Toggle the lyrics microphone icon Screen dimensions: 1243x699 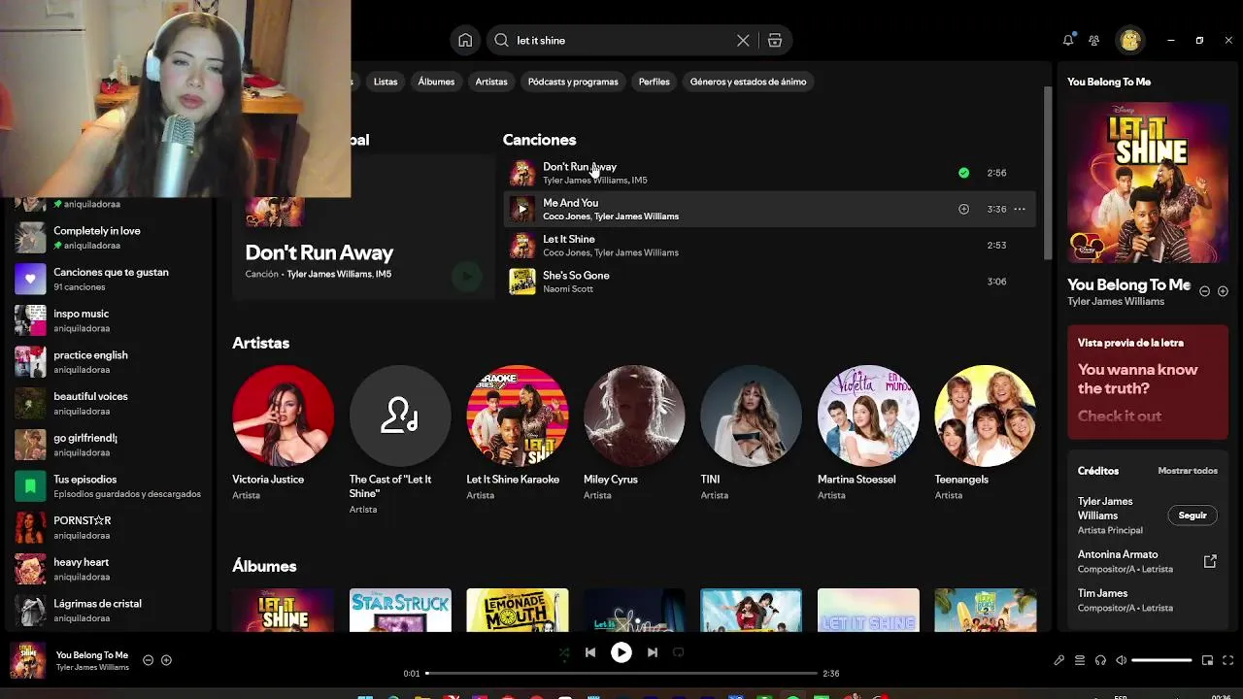1058,660
